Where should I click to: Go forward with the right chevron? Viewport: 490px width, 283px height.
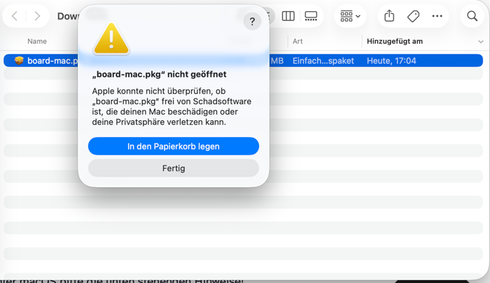(x=37, y=16)
